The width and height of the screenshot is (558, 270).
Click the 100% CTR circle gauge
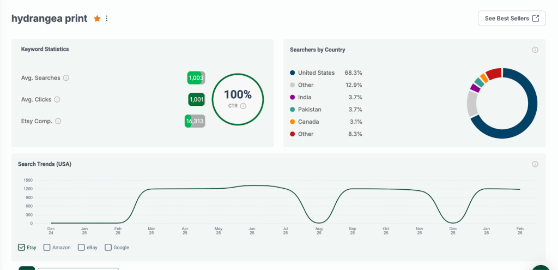238,99
